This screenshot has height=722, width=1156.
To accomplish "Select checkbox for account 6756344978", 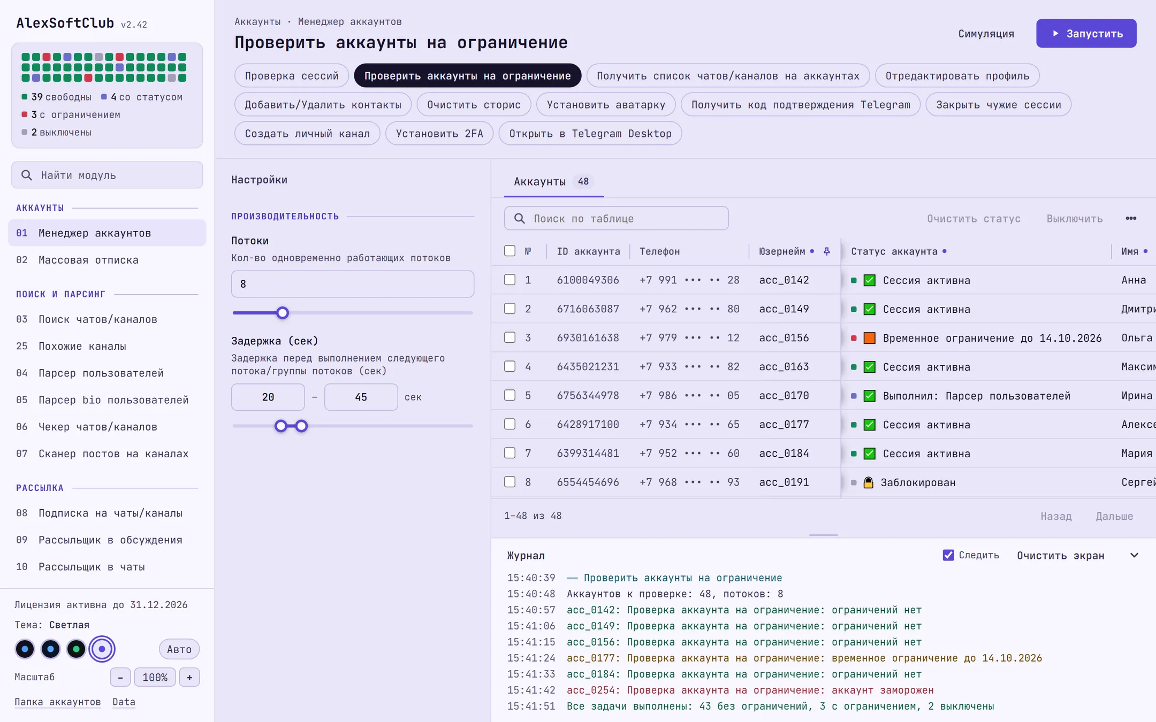I will (510, 395).
